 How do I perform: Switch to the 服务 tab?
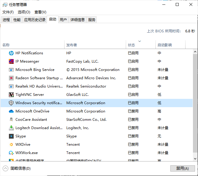pos(92,20)
